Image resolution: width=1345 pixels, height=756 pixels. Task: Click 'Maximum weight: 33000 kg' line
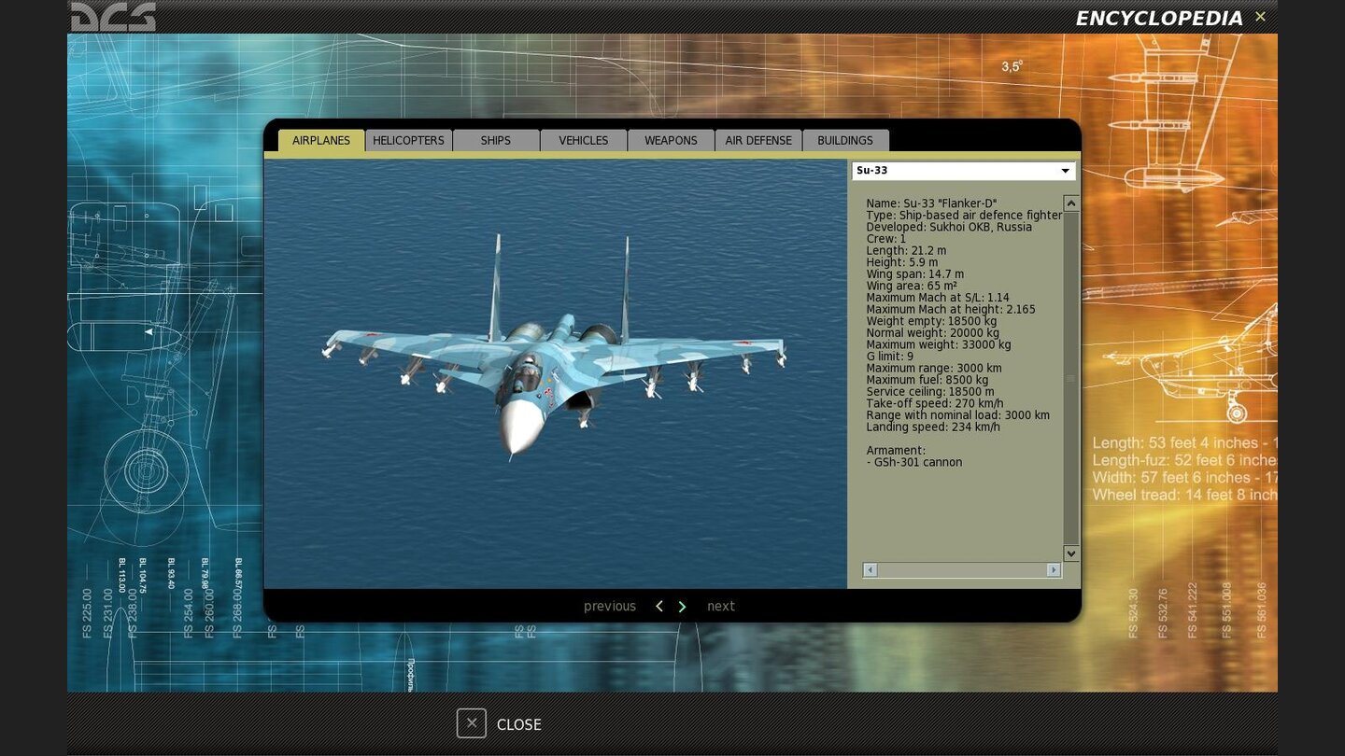[x=939, y=344]
